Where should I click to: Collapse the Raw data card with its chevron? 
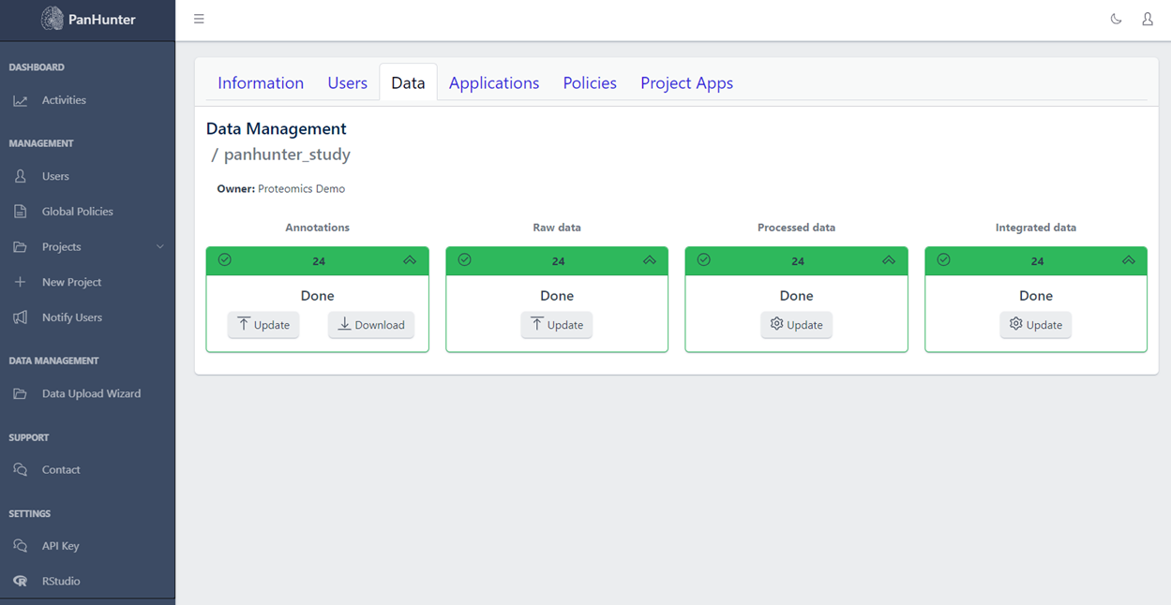click(650, 260)
